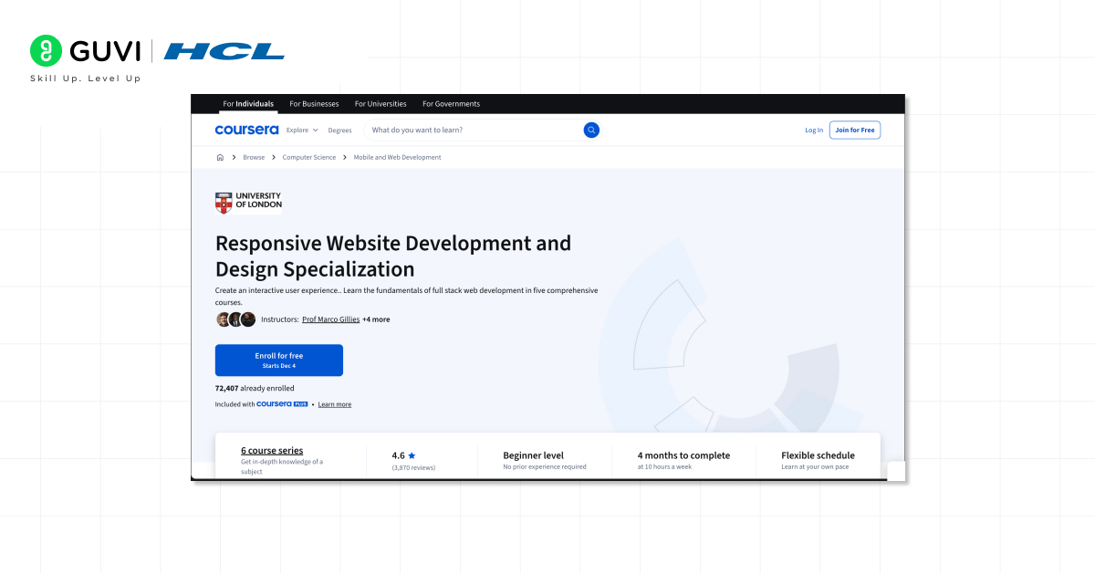1095x575 pixels.
Task: Select For Governments in the top menu
Action: (451, 103)
